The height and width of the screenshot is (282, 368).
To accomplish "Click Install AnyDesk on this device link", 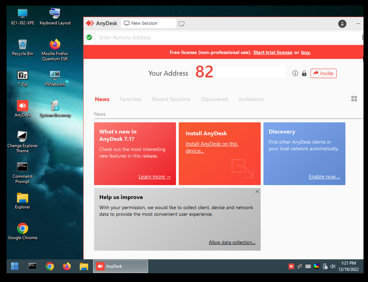I will pos(212,147).
